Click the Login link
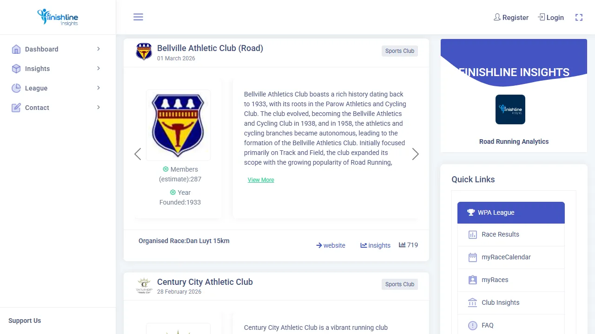 pyautogui.click(x=551, y=18)
